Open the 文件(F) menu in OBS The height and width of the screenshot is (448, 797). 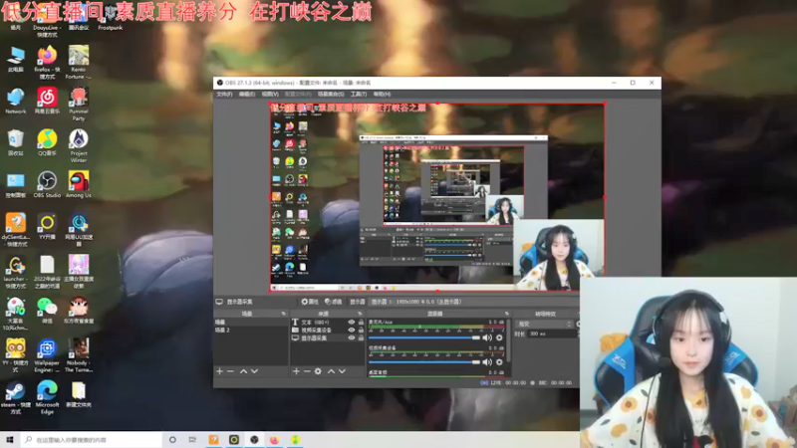pyautogui.click(x=224, y=94)
